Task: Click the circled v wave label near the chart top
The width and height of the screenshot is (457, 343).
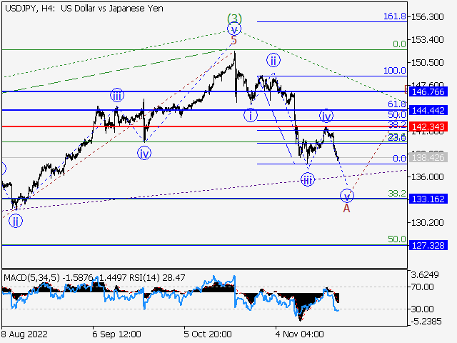Action: (x=234, y=29)
